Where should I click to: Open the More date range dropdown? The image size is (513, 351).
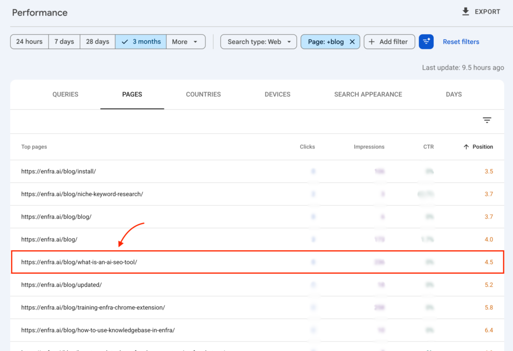click(185, 42)
